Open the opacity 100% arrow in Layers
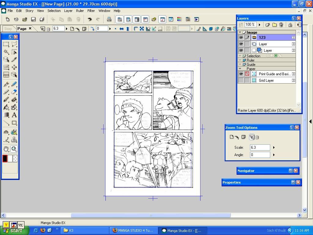The image size is (313, 235). 260,24
